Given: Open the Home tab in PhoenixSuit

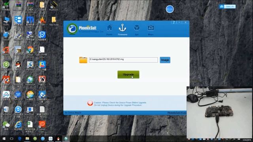Looking at the screenshot, I should 110,30.
